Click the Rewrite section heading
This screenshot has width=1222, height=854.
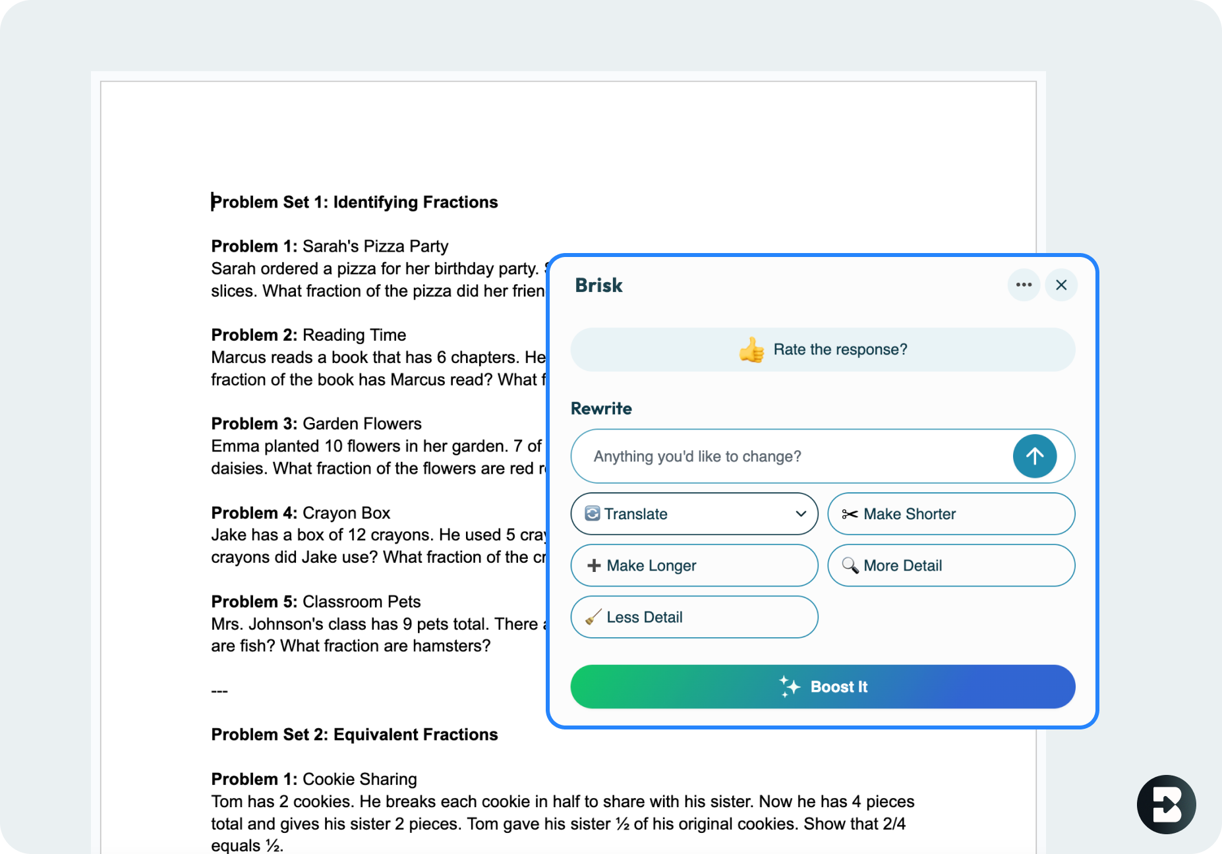tap(601, 409)
